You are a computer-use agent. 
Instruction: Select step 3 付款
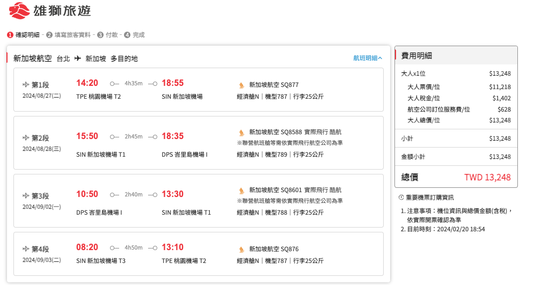pos(107,35)
